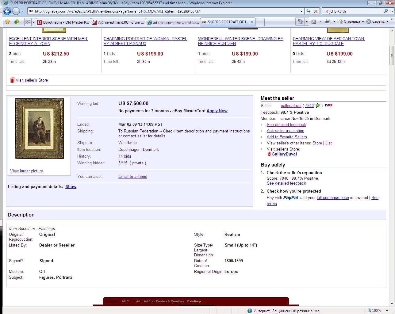395x314 pixels.
Task: Click the Refresh page icon
Action: (308, 11)
